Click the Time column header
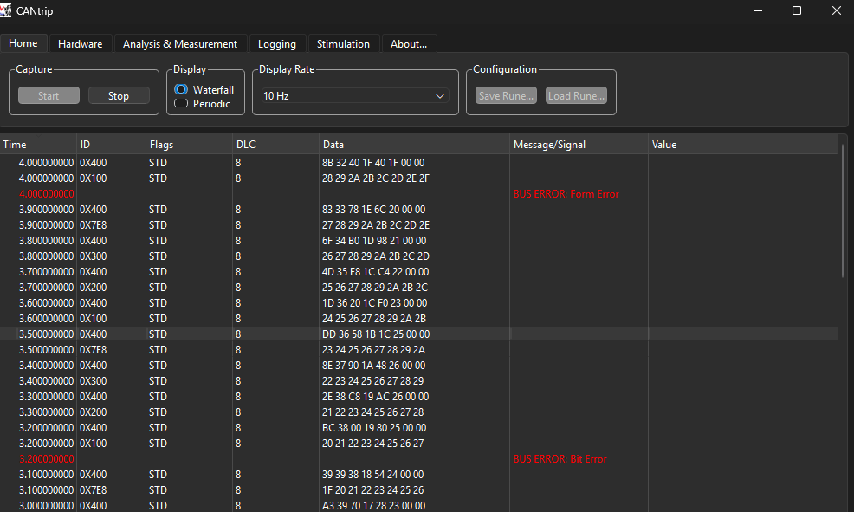This screenshot has width=854, height=512. pyautogui.click(x=38, y=145)
